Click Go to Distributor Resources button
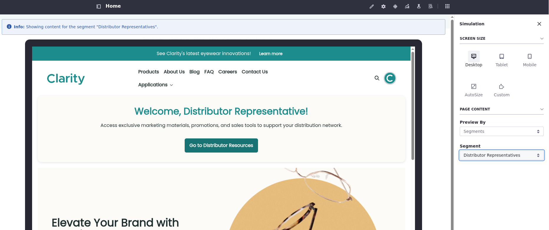 pyautogui.click(x=221, y=145)
